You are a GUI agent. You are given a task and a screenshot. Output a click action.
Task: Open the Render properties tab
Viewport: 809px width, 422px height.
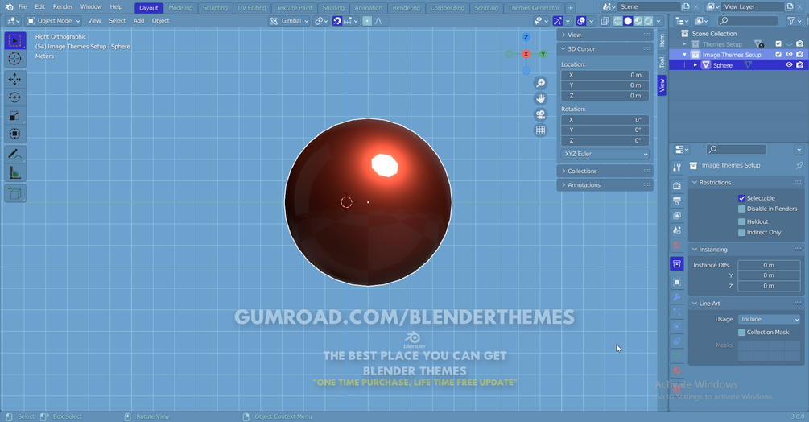click(x=677, y=186)
